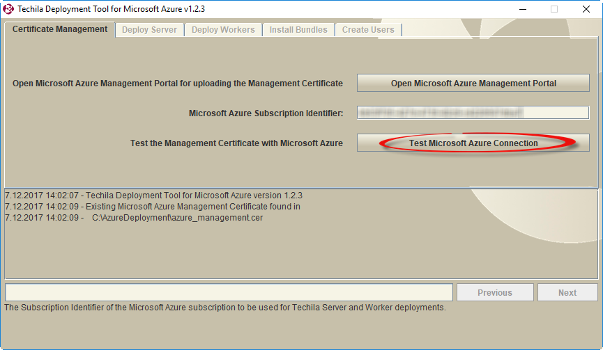Click label 'Test the Management Certificate with Microsoft Azure'
The width and height of the screenshot is (603, 350).
click(x=236, y=143)
